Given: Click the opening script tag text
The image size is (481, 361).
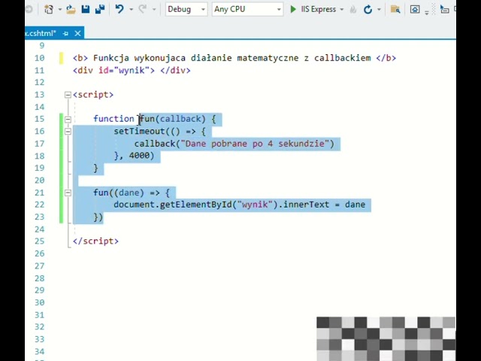Looking at the screenshot, I should 93,95.
